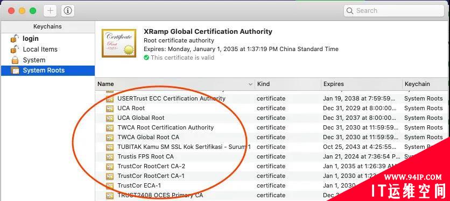
Task: Select the System Roots keychain
Action: pos(48,70)
